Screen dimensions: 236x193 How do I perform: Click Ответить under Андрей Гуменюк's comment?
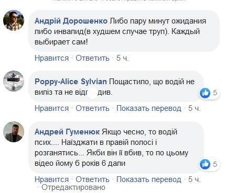click(92, 179)
